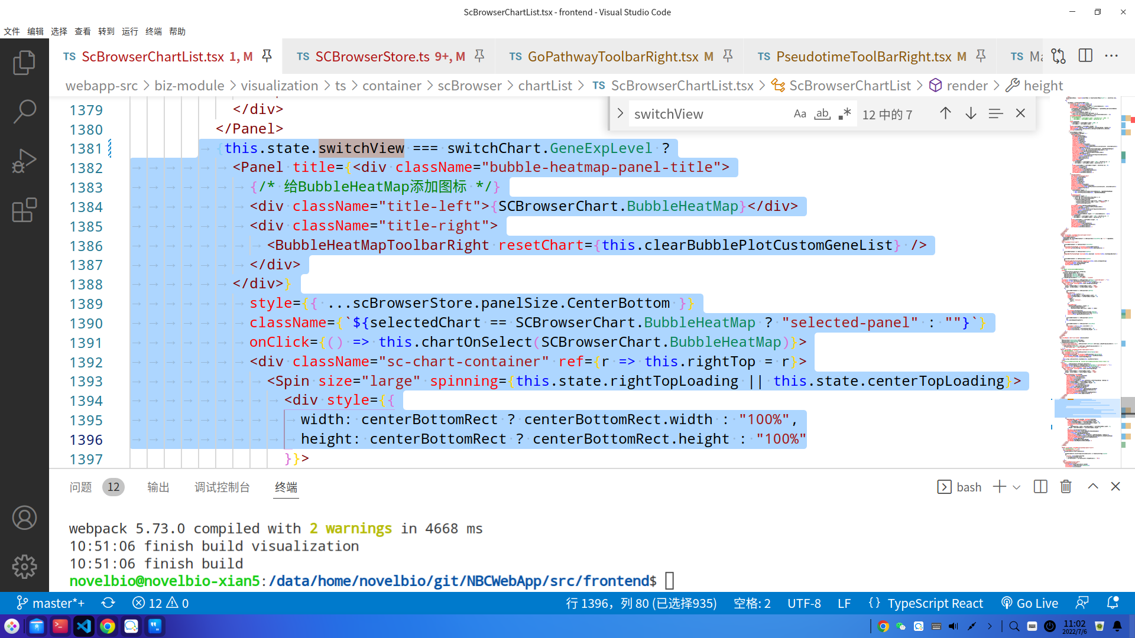Expand the replace field in find widget
1135x638 pixels.
(x=620, y=113)
